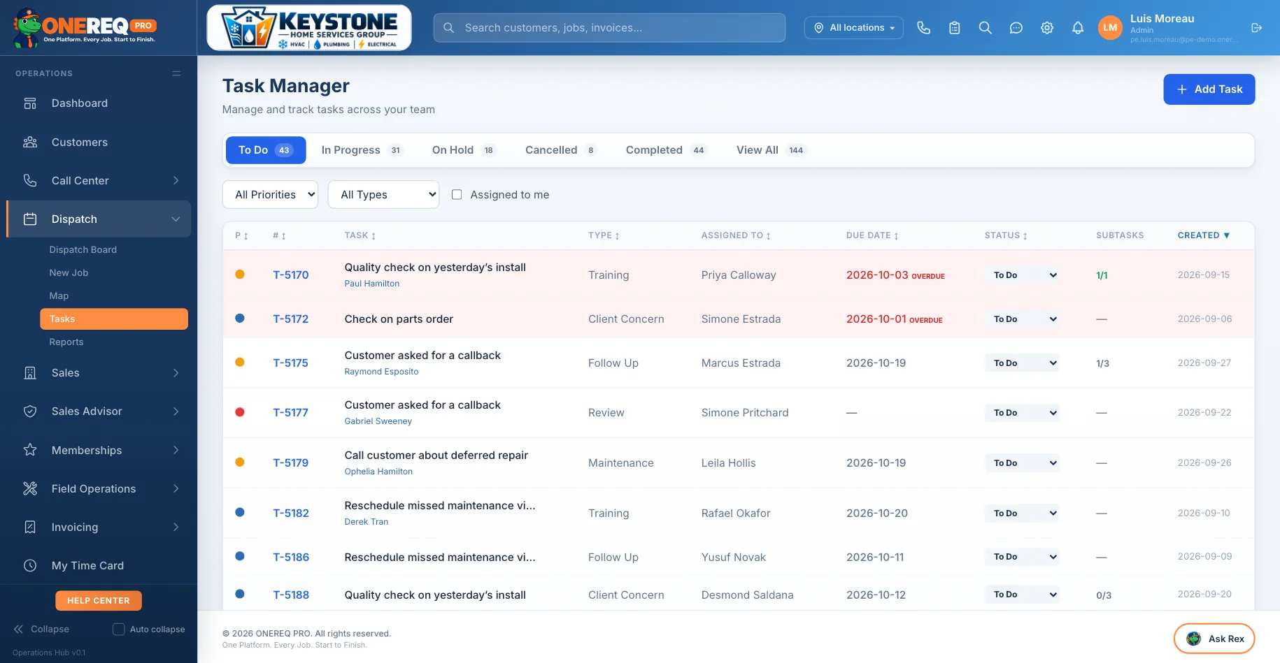Open the phone icon in top bar
Image resolution: width=1280 pixels, height=663 pixels.
click(x=923, y=28)
